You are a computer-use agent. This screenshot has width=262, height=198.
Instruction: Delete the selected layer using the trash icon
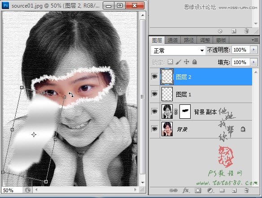[246, 190]
